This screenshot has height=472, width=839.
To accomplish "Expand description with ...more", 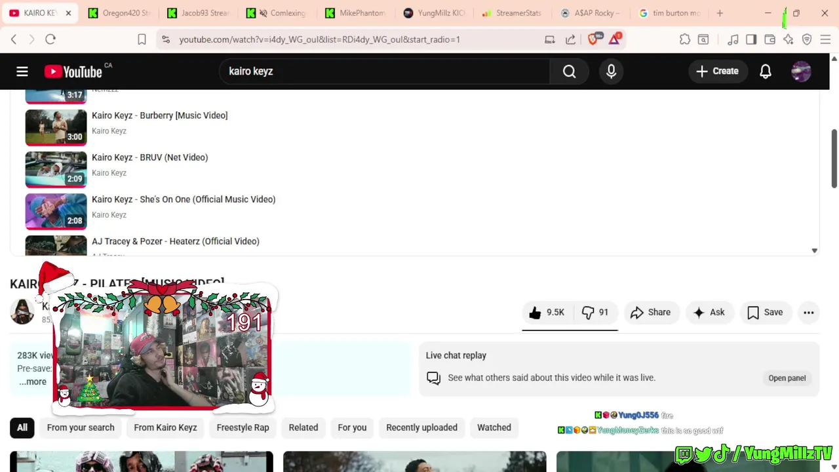I will (x=33, y=382).
